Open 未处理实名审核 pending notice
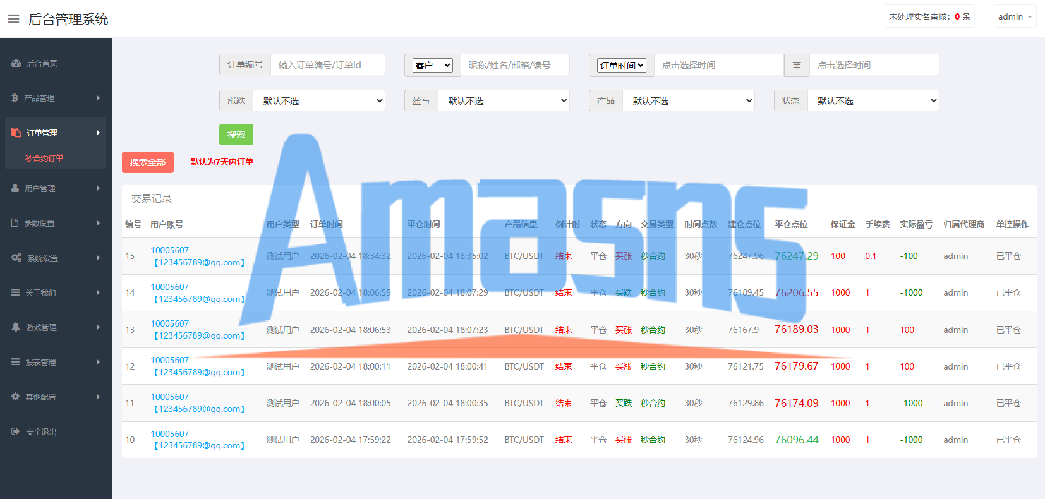 point(929,16)
